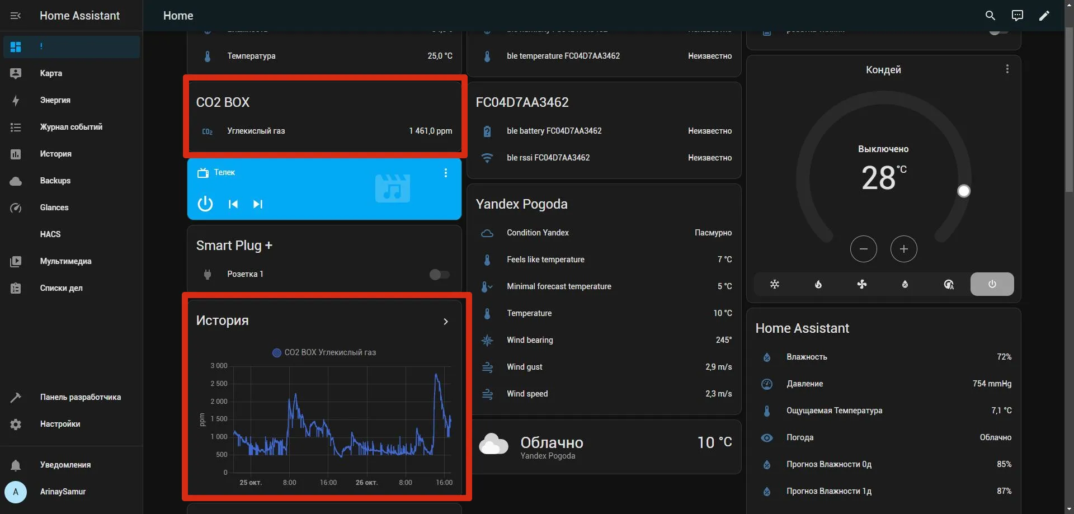The height and width of the screenshot is (514, 1074).
Task: Open Энергия in the sidebar
Action: pyautogui.click(x=72, y=100)
